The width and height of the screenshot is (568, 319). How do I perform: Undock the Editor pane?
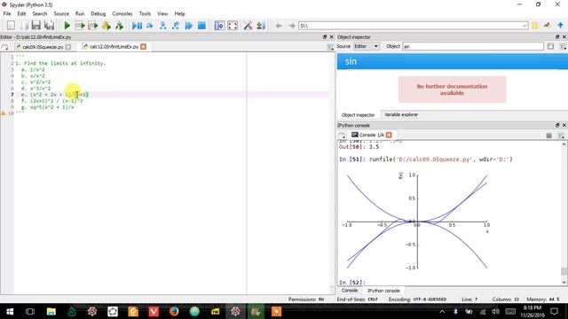coord(325,37)
